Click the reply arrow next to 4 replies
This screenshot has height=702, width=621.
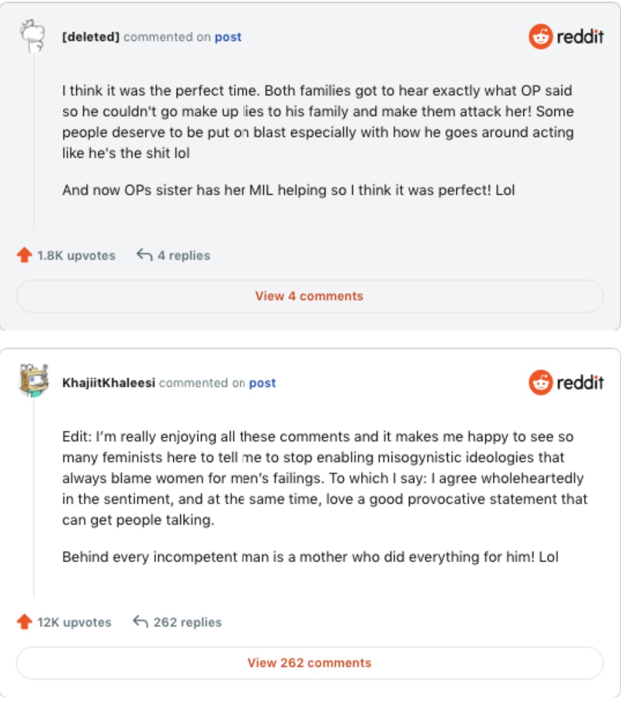(144, 255)
